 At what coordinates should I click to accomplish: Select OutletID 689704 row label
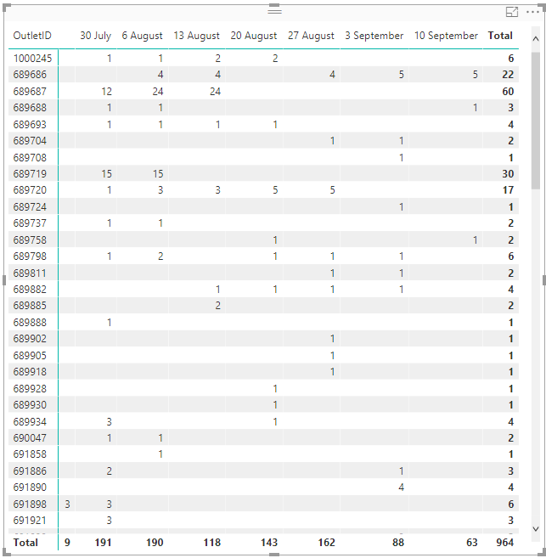pyautogui.click(x=30, y=141)
